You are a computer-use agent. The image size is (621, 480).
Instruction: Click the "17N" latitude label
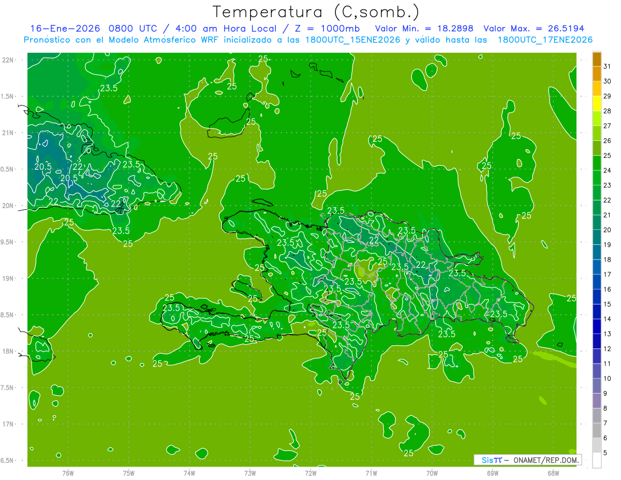8,424
